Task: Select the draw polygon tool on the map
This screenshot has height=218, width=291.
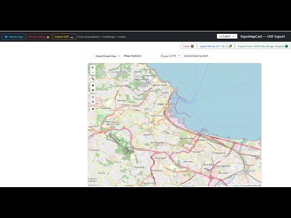Action: 93,85
